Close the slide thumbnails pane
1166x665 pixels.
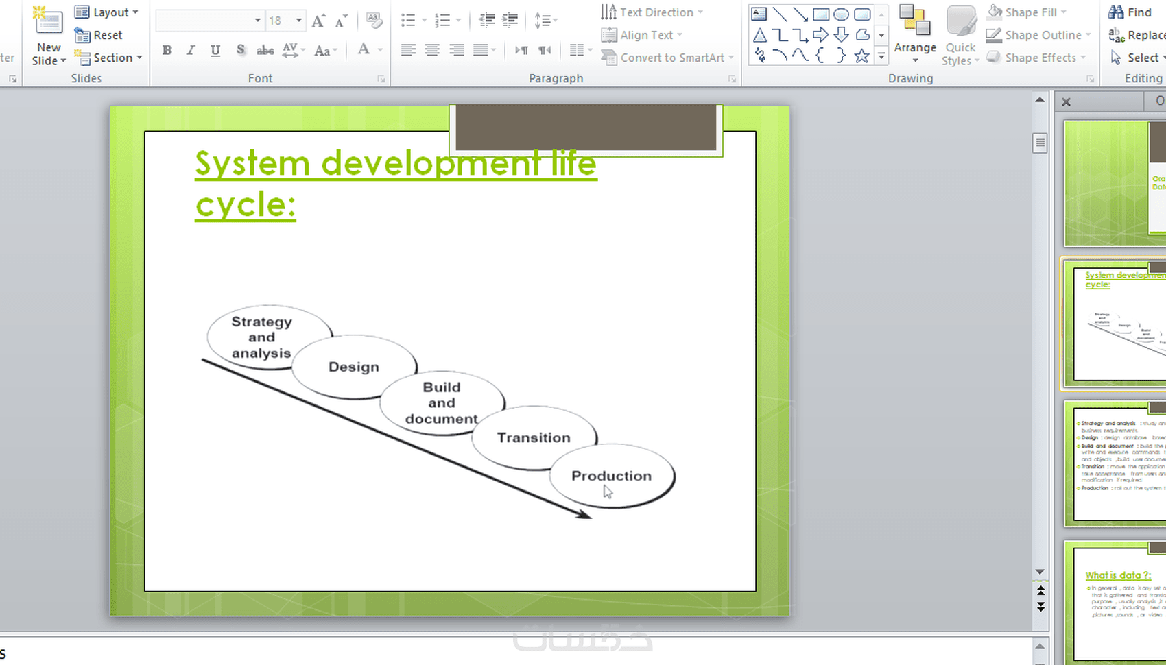1066,102
